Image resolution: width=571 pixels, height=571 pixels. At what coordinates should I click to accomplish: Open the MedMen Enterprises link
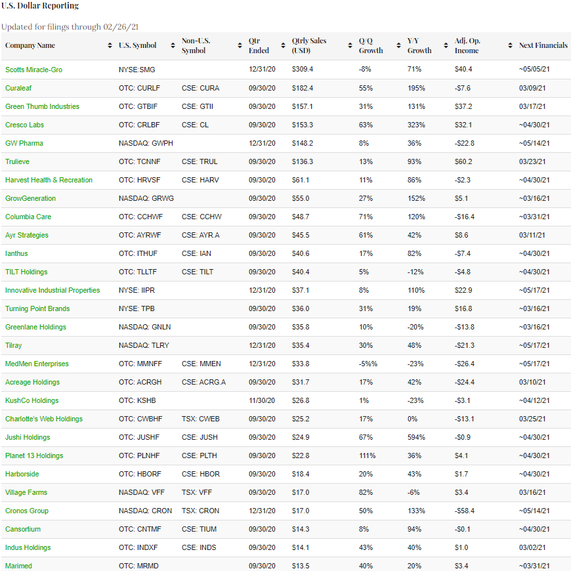37,364
